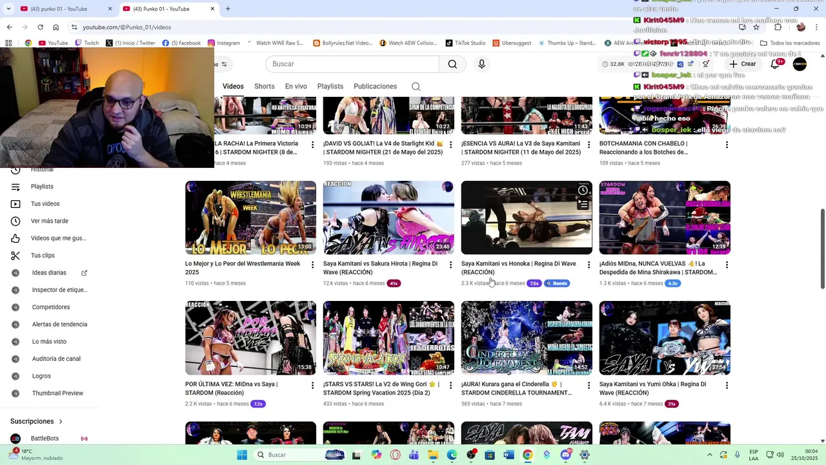This screenshot has height=465, width=826.
Task: Activate voice search microphone icon
Action: coord(481,64)
